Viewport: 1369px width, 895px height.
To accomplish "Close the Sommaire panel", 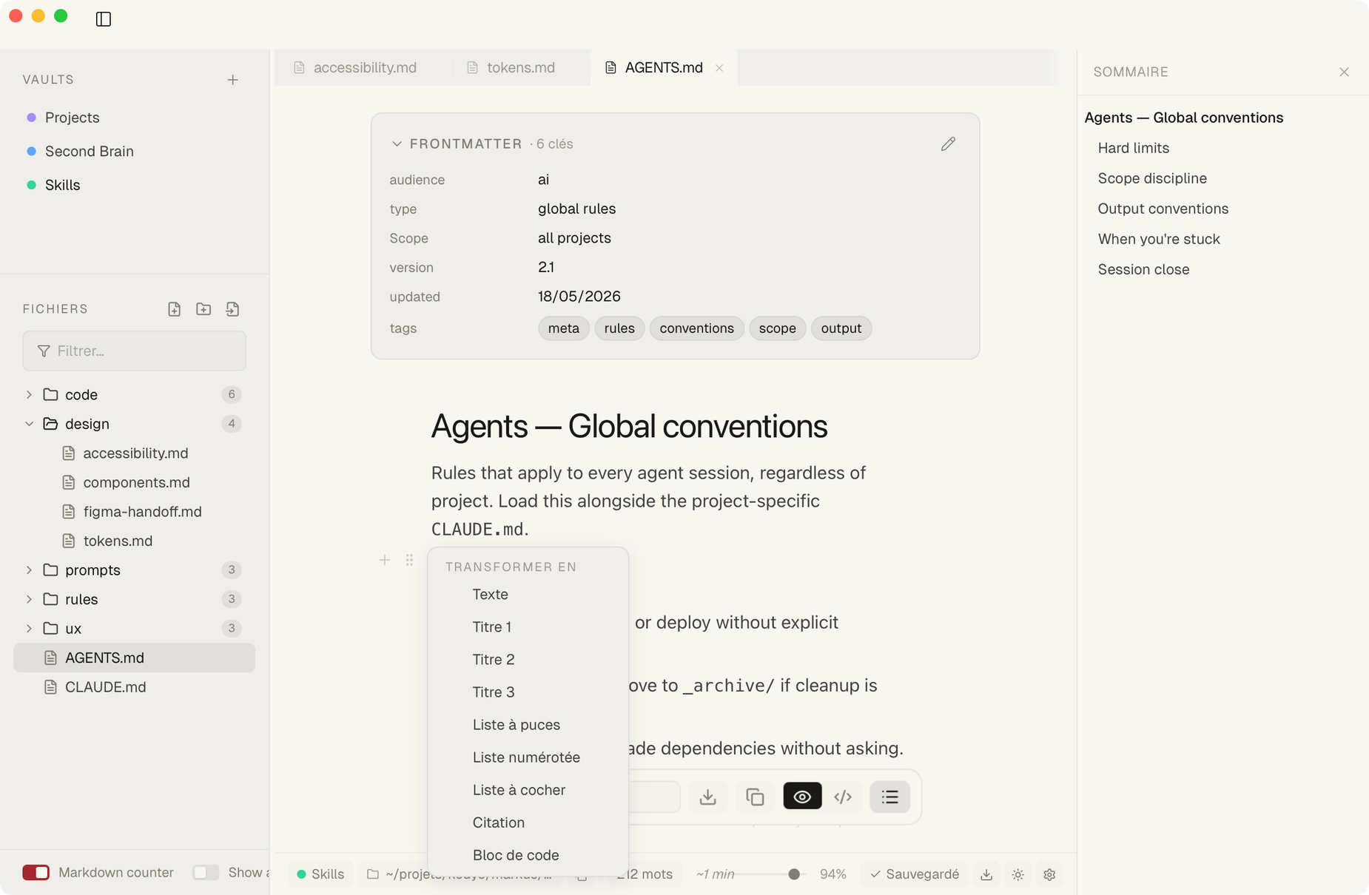I will (1344, 72).
